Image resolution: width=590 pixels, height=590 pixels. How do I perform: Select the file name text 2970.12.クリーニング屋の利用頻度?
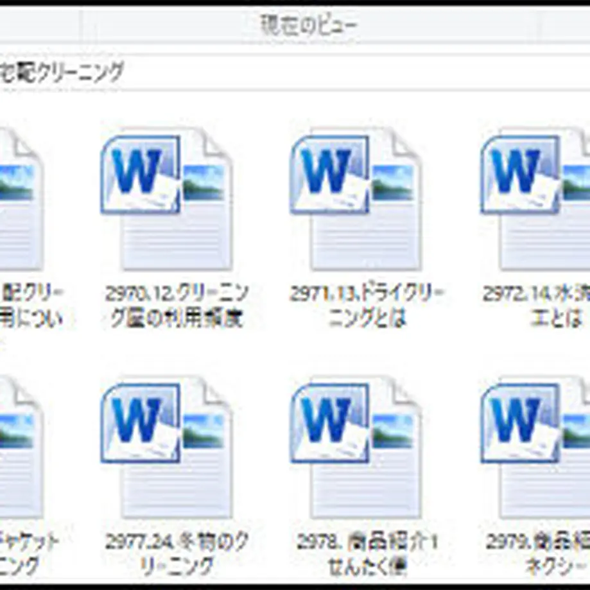pyautogui.click(x=177, y=306)
